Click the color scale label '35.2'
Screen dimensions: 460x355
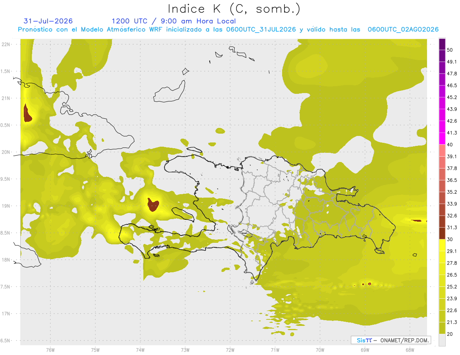tap(452, 192)
